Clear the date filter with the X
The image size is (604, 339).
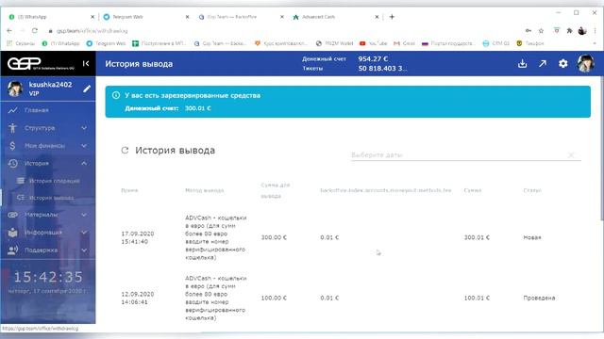571,154
